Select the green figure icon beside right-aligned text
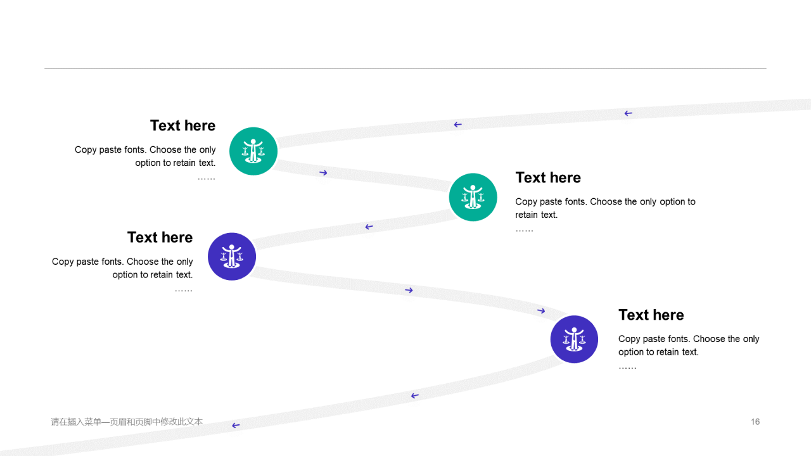 (253, 151)
